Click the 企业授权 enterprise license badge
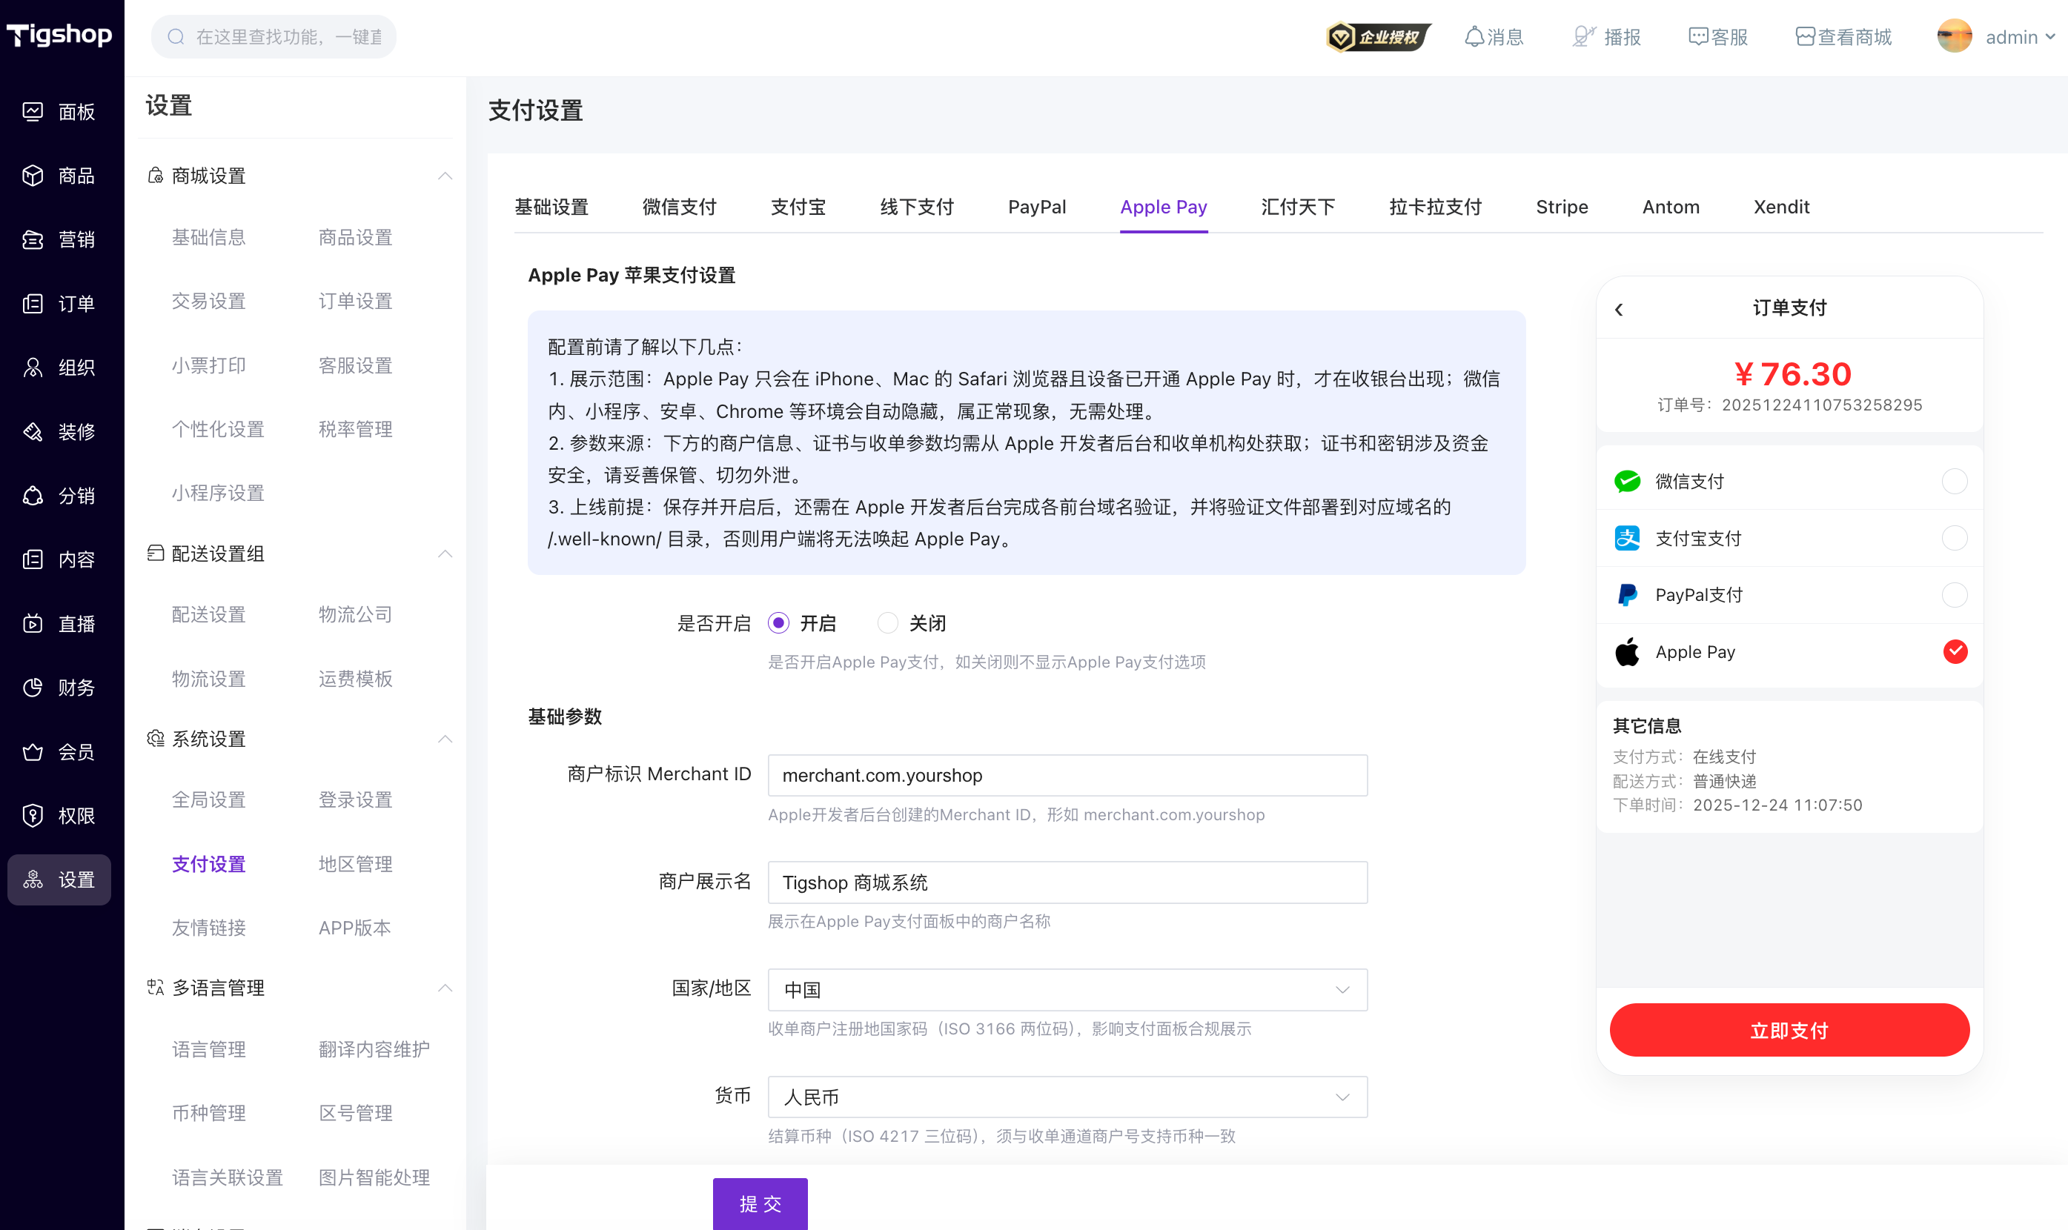This screenshot has width=2068, height=1230. (x=1378, y=37)
